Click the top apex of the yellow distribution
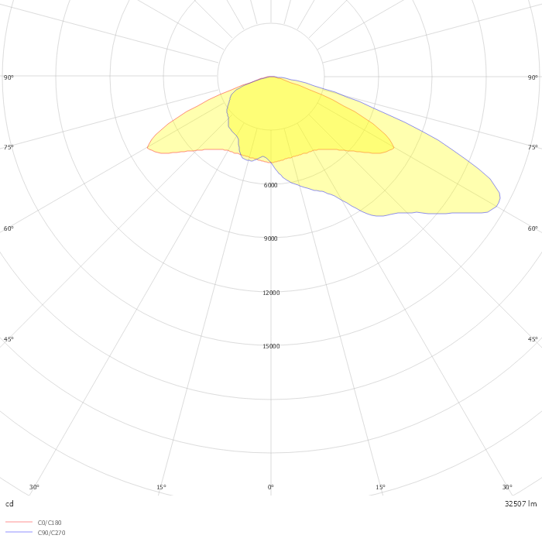This screenshot has height=542, width=542. tap(271, 77)
